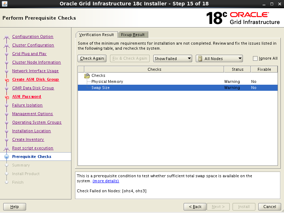Select the Checks root tree node
The image size is (284, 213).
98,75
